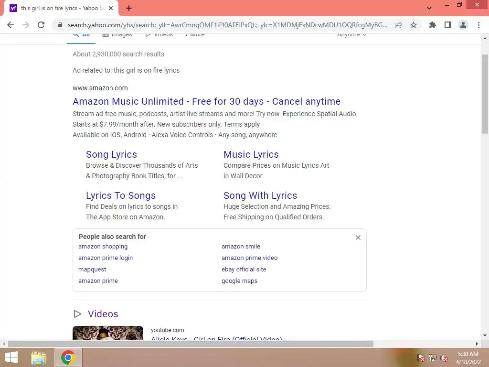This screenshot has height=367, width=489.
Task: Dismiss the People also search for box
Action: (x=358, y=237)
